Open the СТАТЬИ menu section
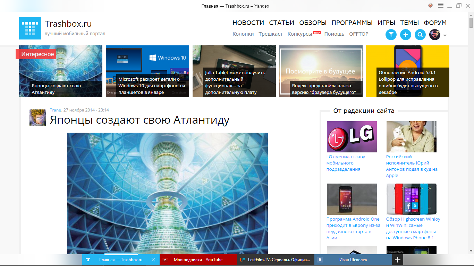 282,23
